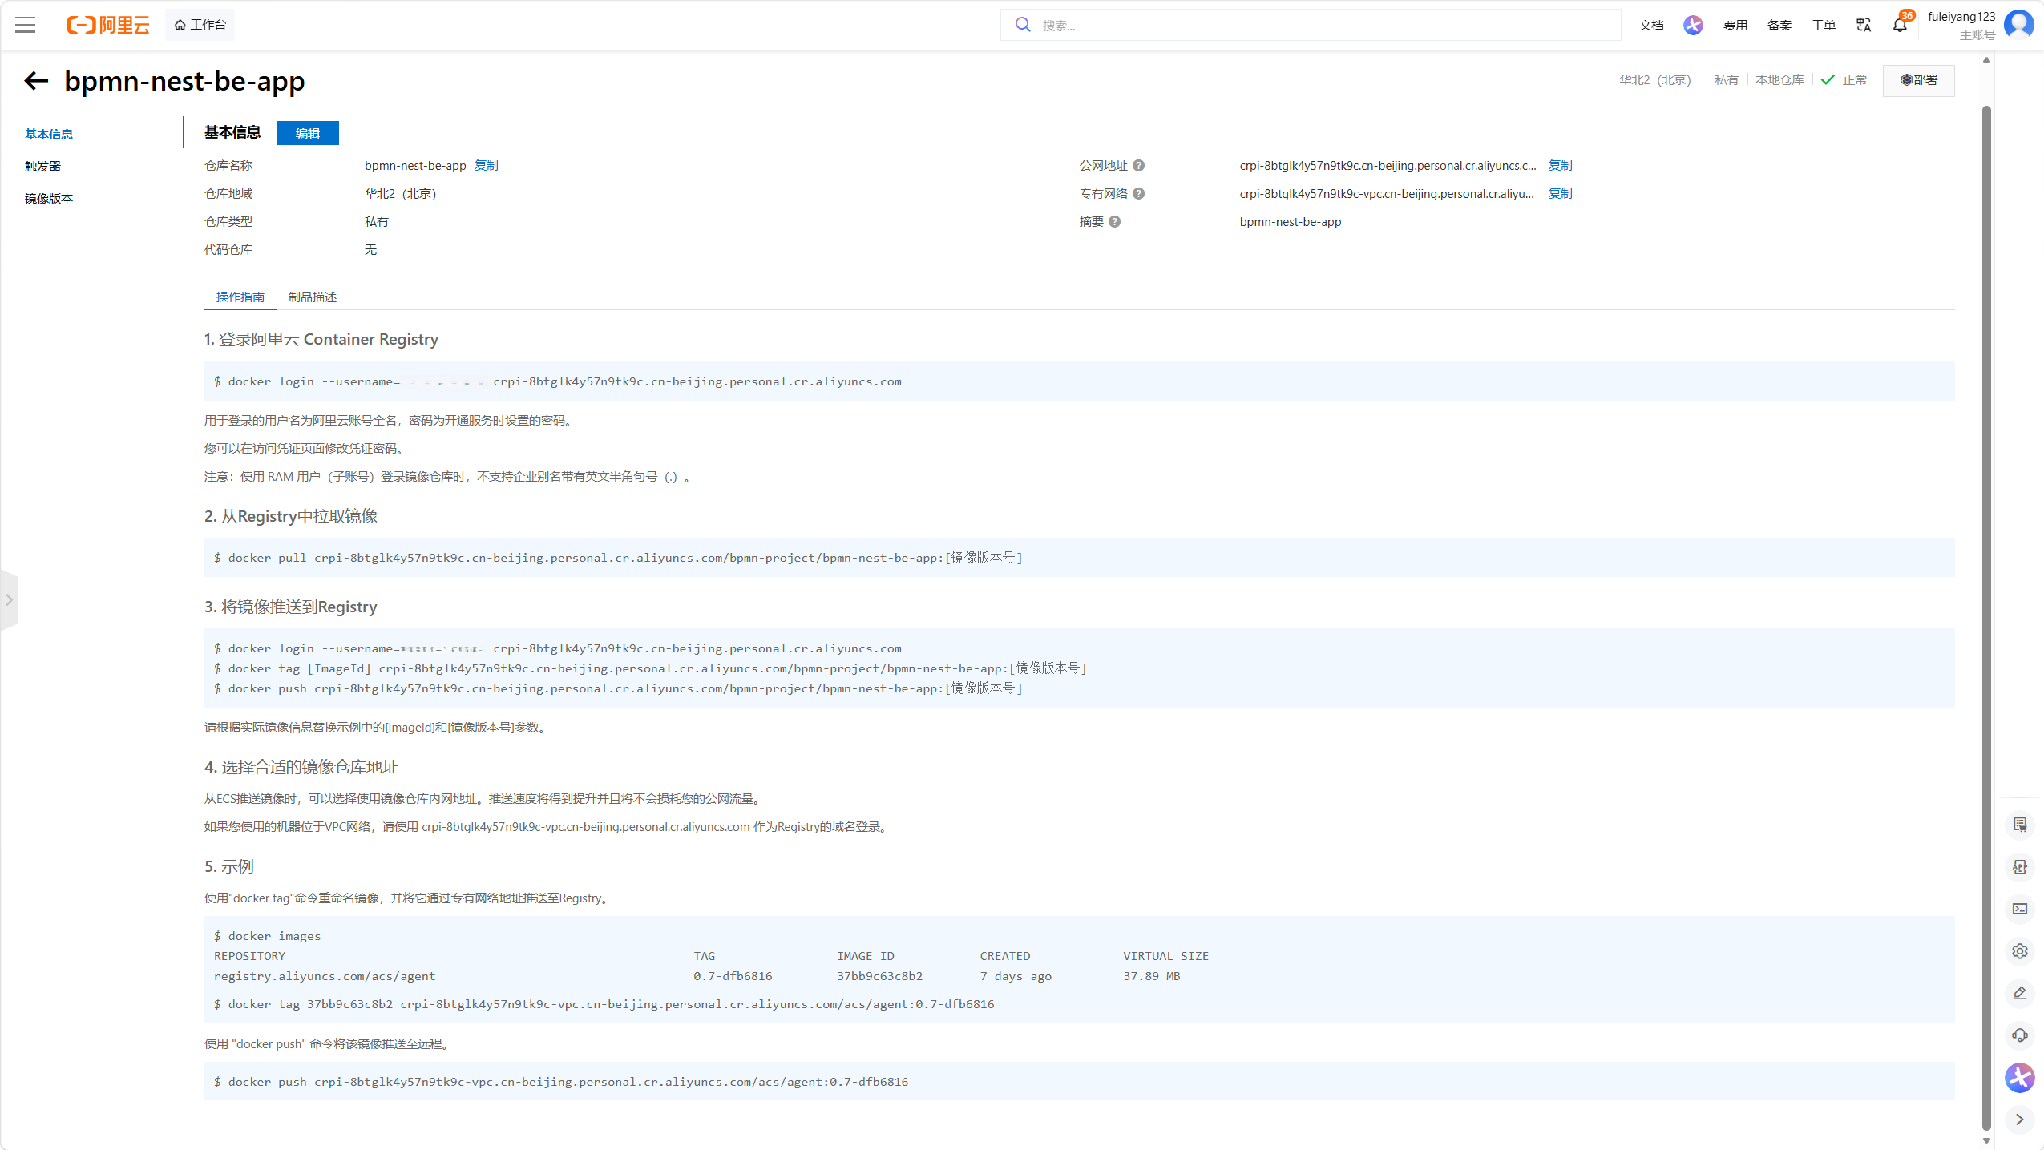This screenshot has height=1150, width=2044.
Task: Switch to the 操作指南 tab
Action: point(240,297)
